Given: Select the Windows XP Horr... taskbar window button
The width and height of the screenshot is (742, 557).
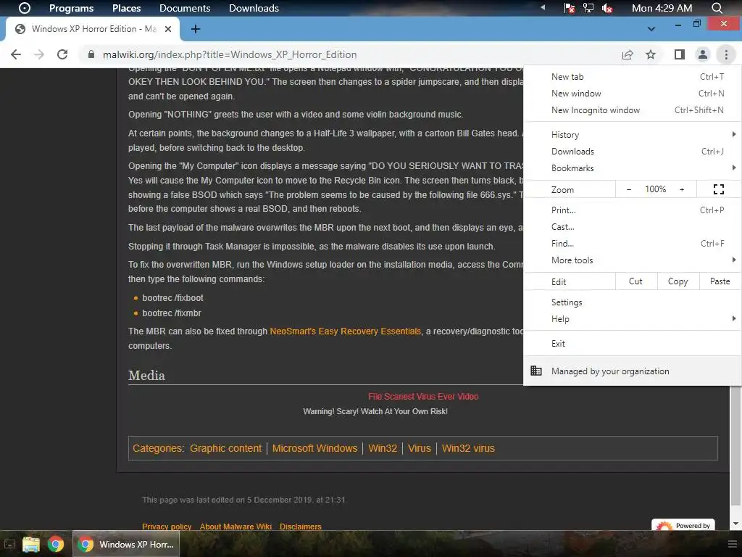Looking at the screenshot, I should pos(126,544).
